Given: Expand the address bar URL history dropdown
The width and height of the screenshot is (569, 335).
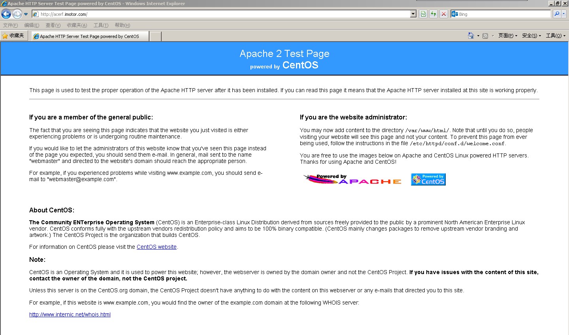Looking at the screenshot, I should coord(413,14).
